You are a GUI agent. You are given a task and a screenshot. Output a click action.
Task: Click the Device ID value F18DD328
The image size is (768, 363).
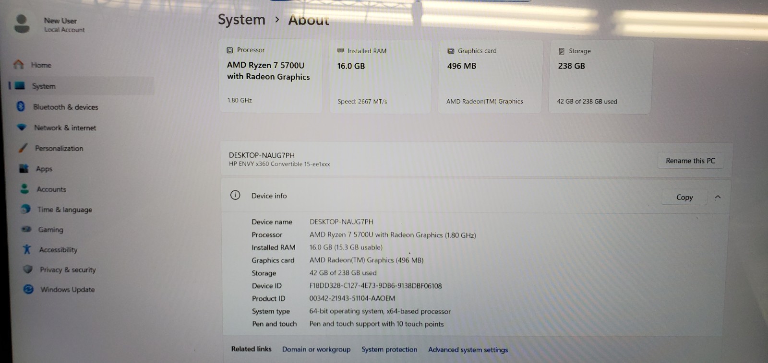point(375,286)
